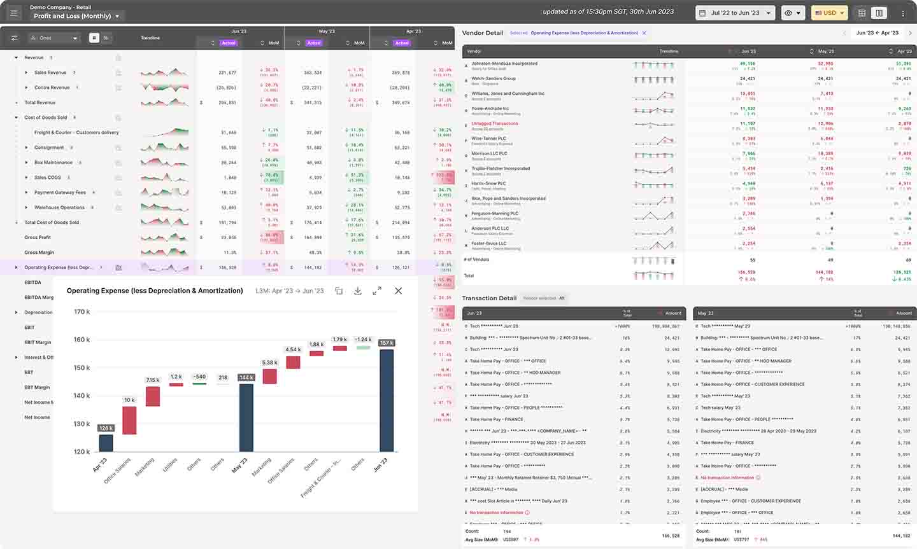Click the 10 k Office Salaries waterfall bar

(x=129, y=420)
